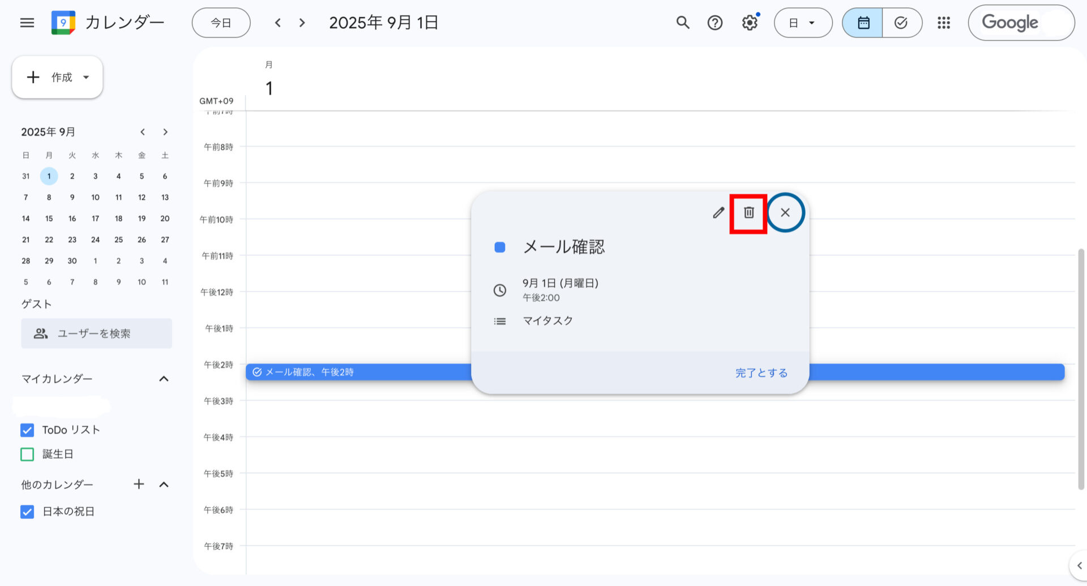Enable the 誕生日 calendar
1087x586 pixels.
(27, 454)
